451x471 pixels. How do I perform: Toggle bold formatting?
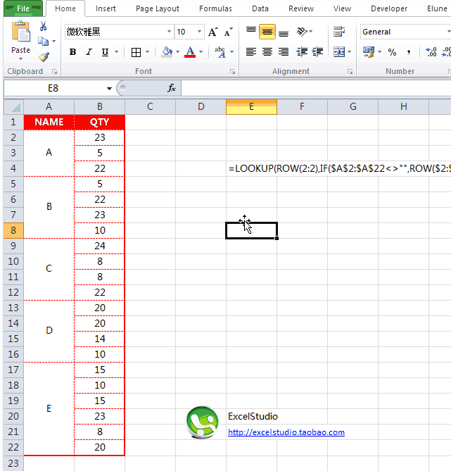coord(72,52)
